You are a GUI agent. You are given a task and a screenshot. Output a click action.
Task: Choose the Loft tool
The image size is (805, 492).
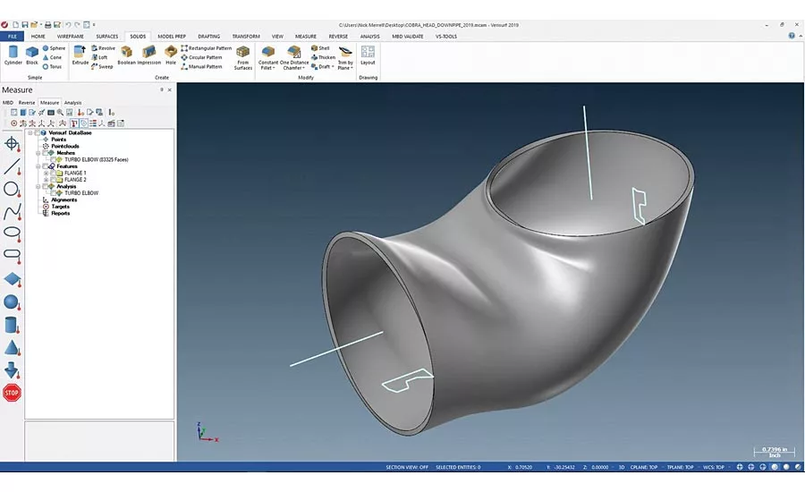(x=99, y=57)
